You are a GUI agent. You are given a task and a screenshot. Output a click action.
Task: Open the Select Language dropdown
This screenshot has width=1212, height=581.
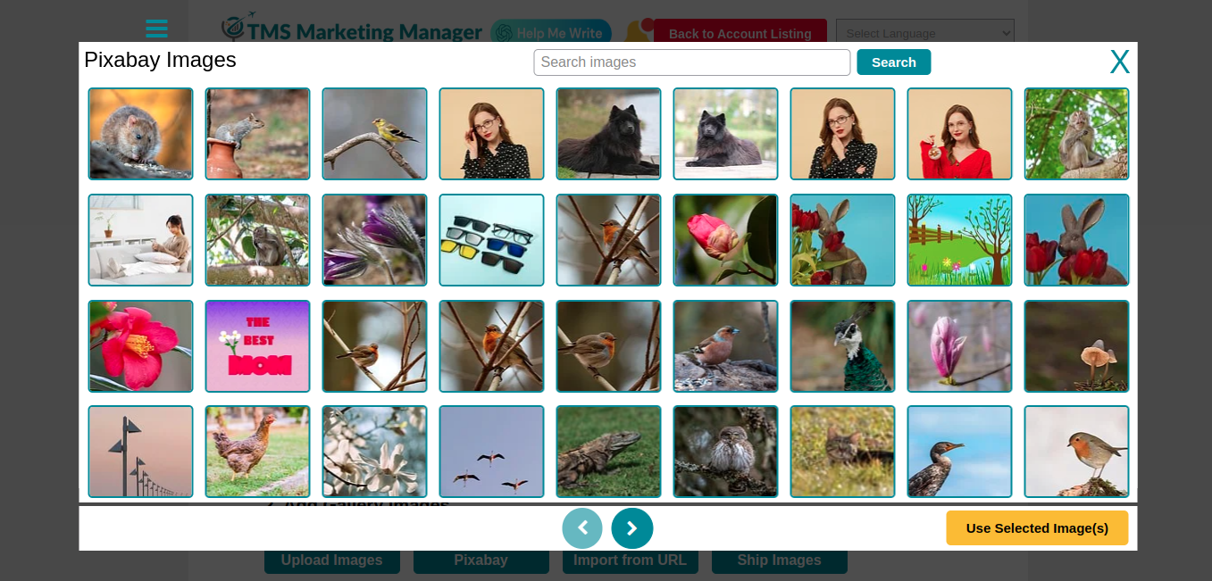pos(924,32)
